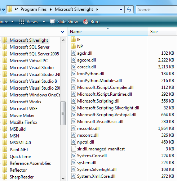177x181 pixels.
Task: Open the address bar history dropdown arrow
Action: [121, 10]
